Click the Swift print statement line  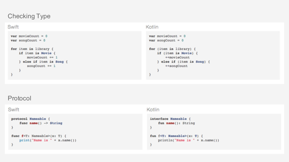pos(48,140)
